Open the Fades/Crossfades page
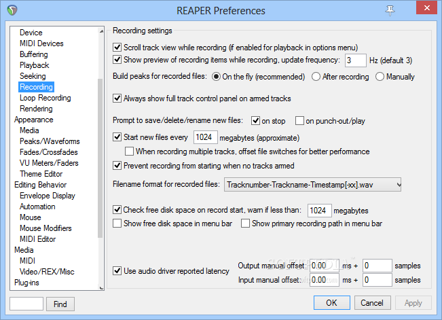The width and height of the screenshot is (442, 320). pyautogui.click(x=49, y=152)
